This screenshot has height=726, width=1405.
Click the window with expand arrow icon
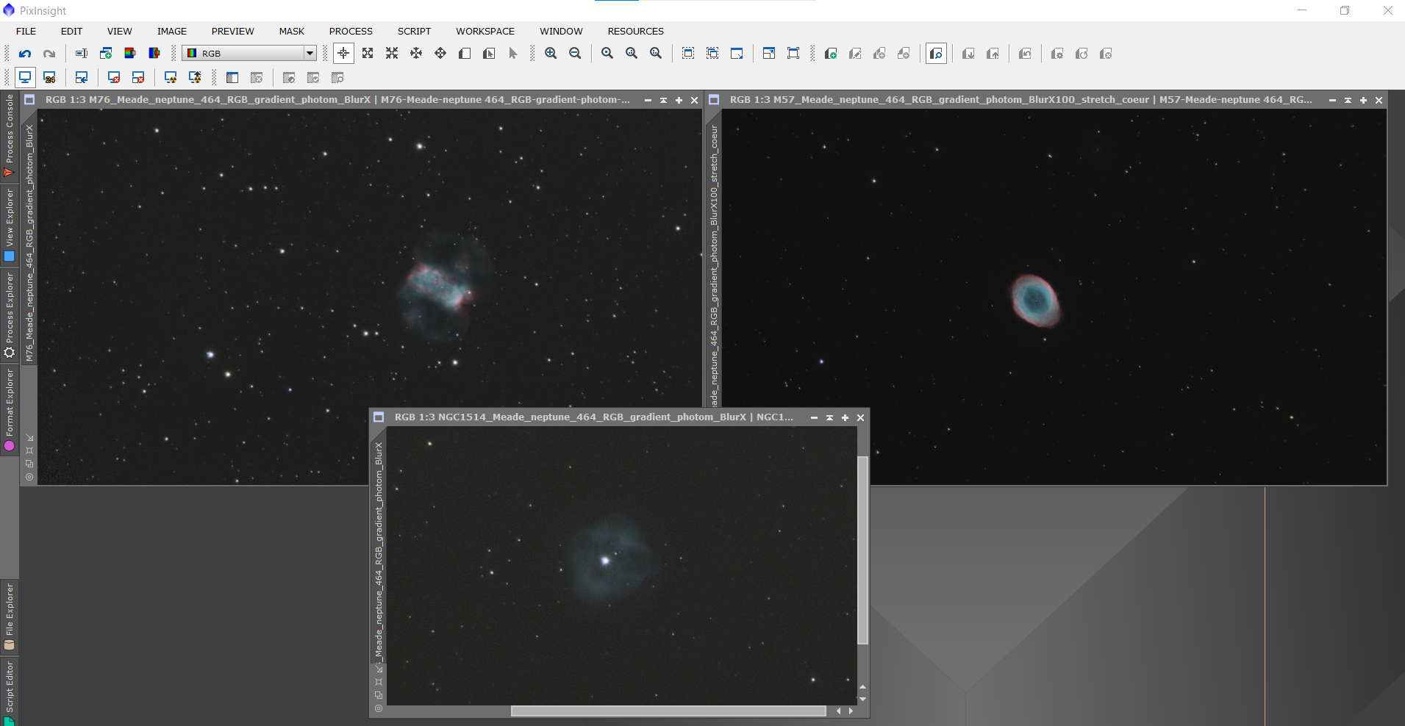tap(737, 54)
